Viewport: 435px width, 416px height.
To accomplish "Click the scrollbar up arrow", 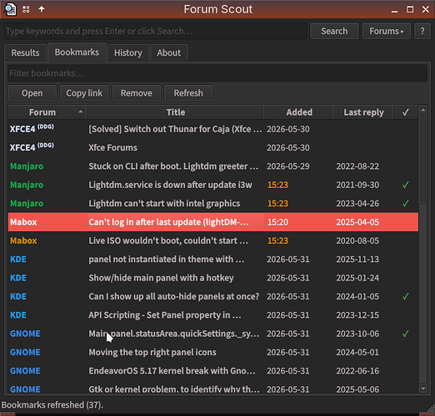I will point(422,110).
